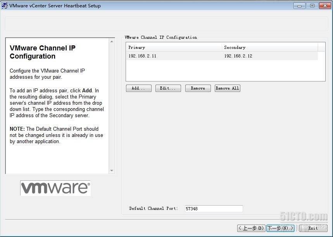Screen dimensions: 333x237
Task: Click the Remove button
Action: [198, 88]
